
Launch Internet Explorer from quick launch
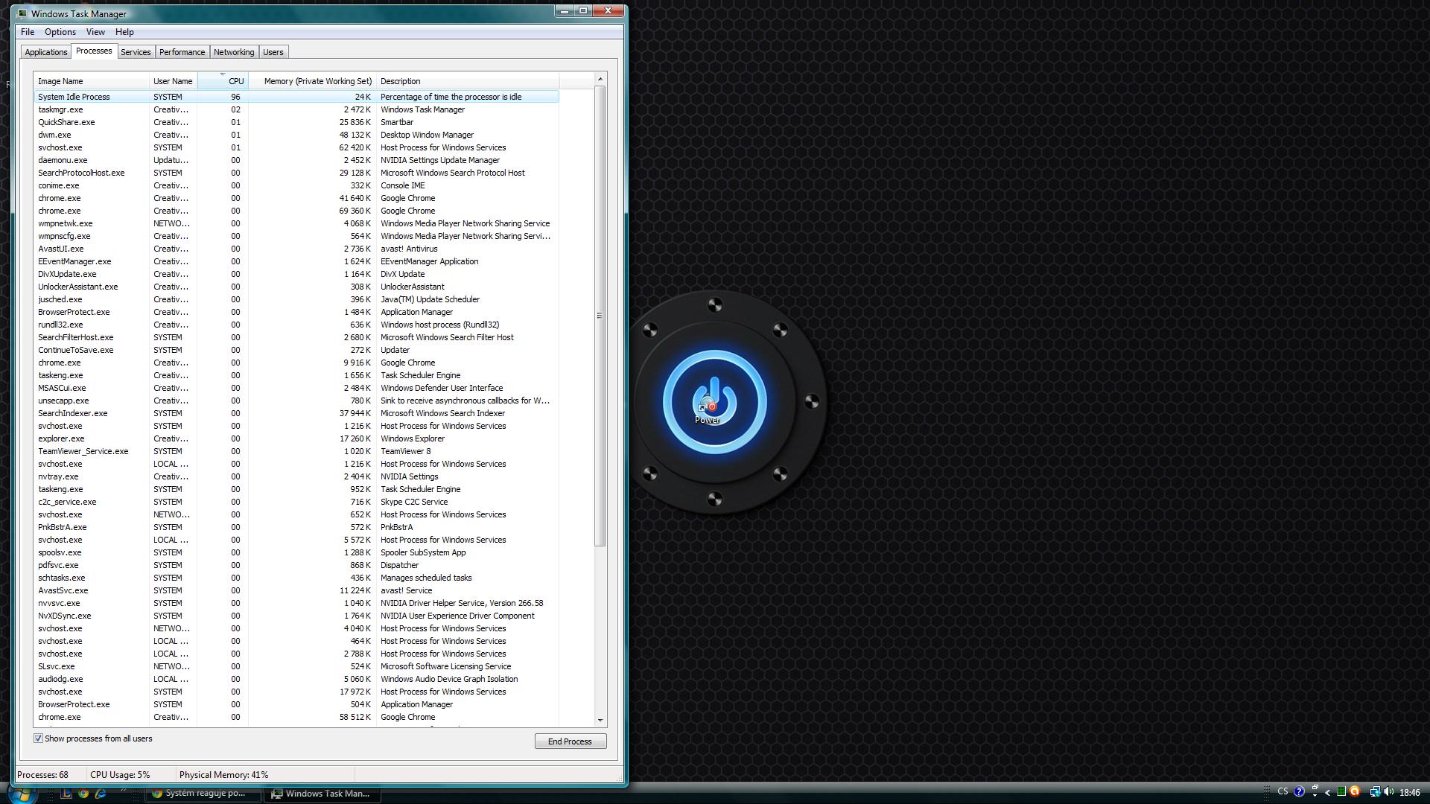tap(101, 794)
